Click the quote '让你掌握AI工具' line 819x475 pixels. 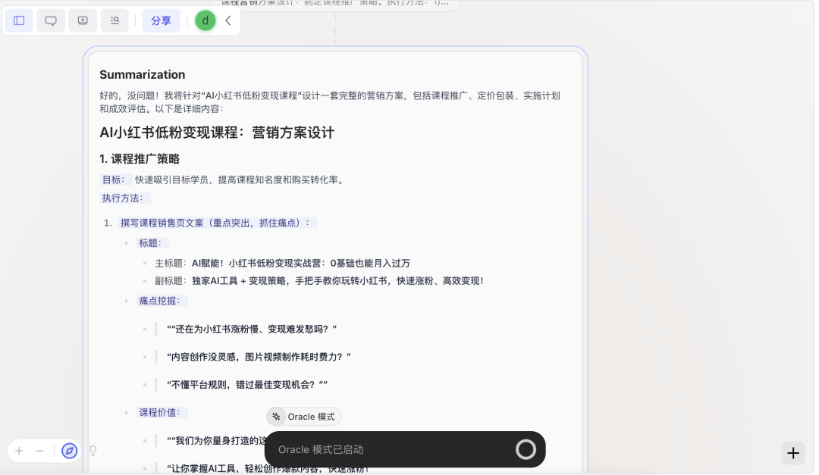268,469
